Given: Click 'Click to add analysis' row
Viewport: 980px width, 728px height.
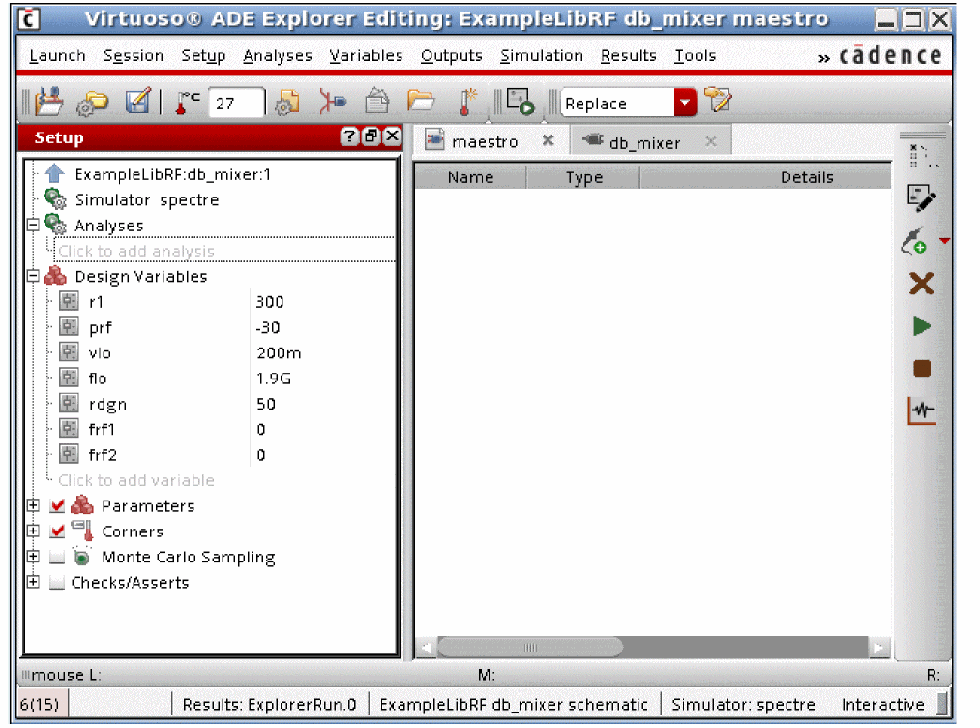Looking at the screenshot, I should point(223,250).
